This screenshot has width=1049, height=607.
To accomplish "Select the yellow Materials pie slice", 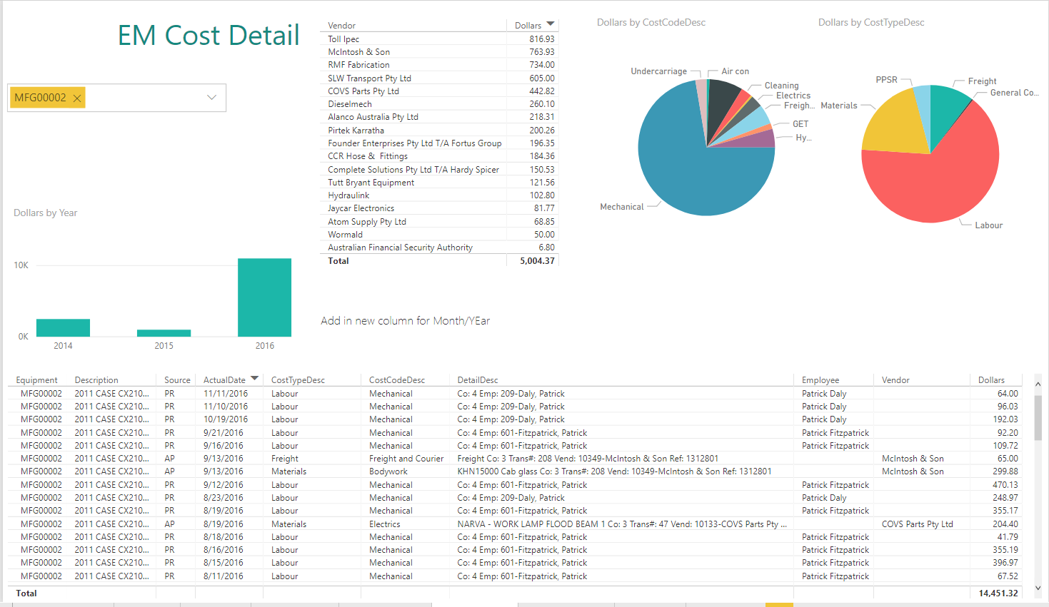I will pyautogui.click(x=893, y=125).
